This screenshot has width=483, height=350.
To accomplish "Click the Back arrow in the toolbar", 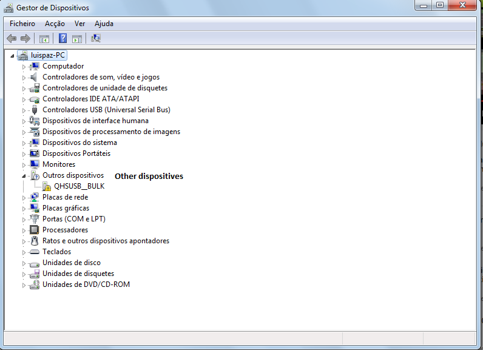I will click(12, 39).
